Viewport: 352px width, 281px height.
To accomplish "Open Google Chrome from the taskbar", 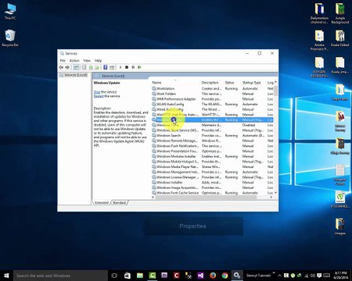I will [224, 276].
